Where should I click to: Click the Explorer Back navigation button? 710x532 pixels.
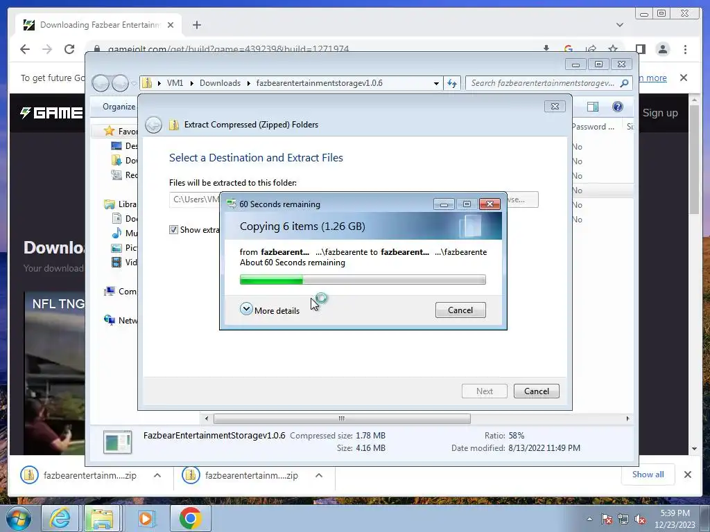click(101, 83)
